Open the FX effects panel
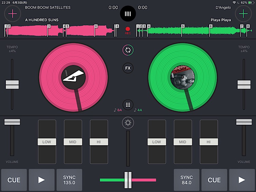This screenshot has width=256, height=192. pos(128,68)
